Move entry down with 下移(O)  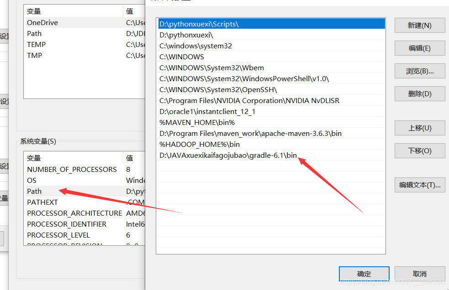click(x=419, y=151)
